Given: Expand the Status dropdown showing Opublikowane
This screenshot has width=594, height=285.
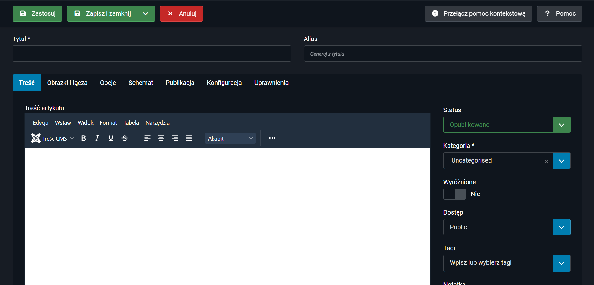Looking at the screenshot, I should pyautogui.click(x=507, y=125).
